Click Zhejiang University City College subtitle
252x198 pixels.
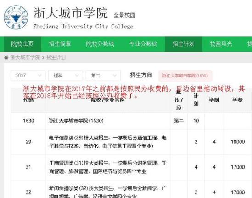pos(83,27)
